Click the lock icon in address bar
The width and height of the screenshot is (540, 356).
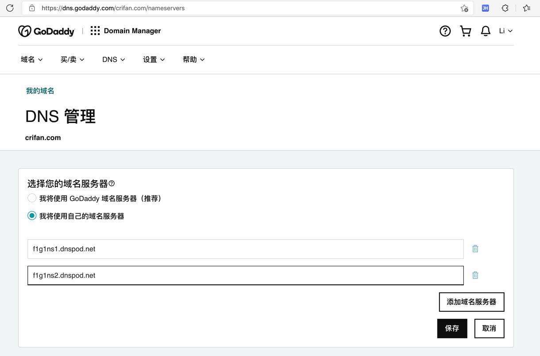[32, 8]
